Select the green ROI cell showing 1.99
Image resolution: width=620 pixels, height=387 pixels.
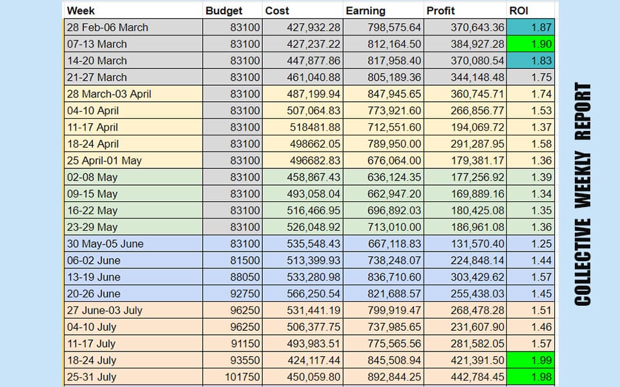click(530, 360)
